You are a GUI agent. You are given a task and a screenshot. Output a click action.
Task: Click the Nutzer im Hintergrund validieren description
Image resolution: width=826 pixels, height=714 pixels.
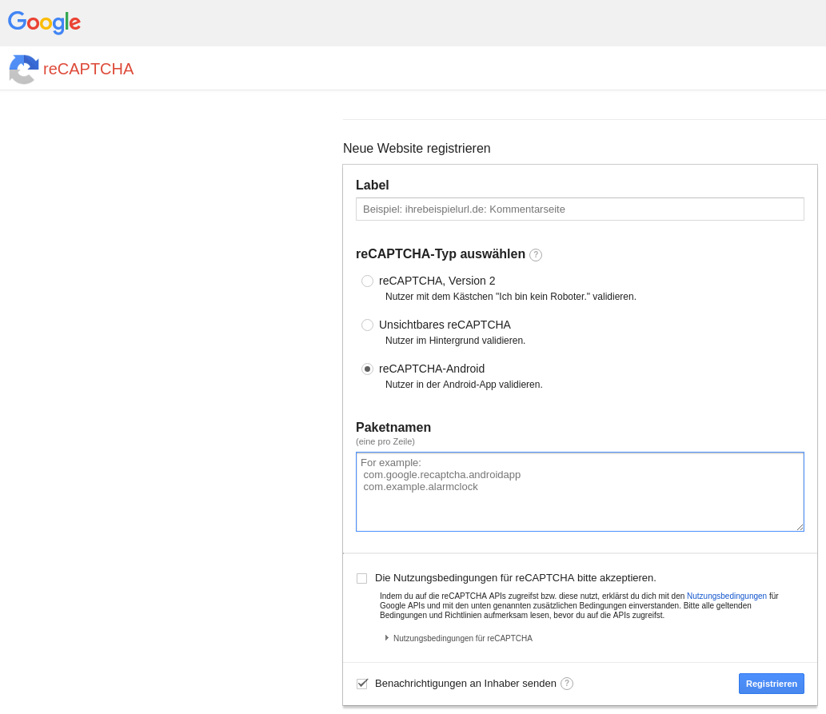455,341
